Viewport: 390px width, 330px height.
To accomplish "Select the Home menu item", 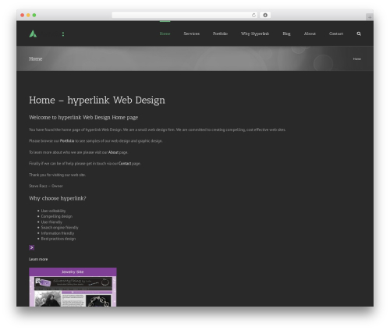I will [165, 34].
